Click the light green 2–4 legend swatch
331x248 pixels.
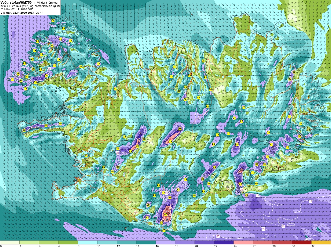coord(29,242)
